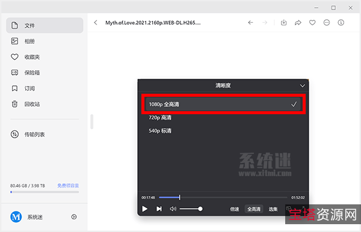
Task: Click the playhead marker on timeline
Action: [179, 197]
